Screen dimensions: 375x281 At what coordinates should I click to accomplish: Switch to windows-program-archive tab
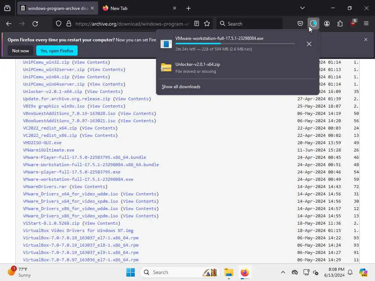click(x=57, y=8)
